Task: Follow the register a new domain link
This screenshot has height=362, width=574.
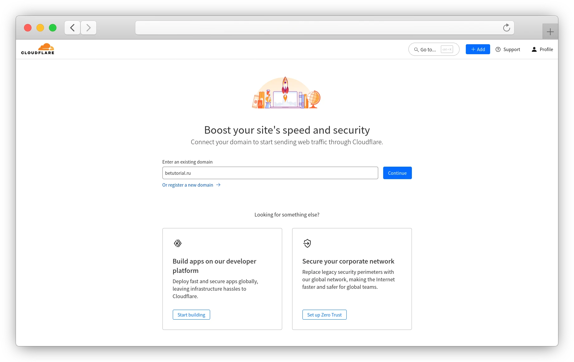Action: pyautogui.click(x=187, y=185)
